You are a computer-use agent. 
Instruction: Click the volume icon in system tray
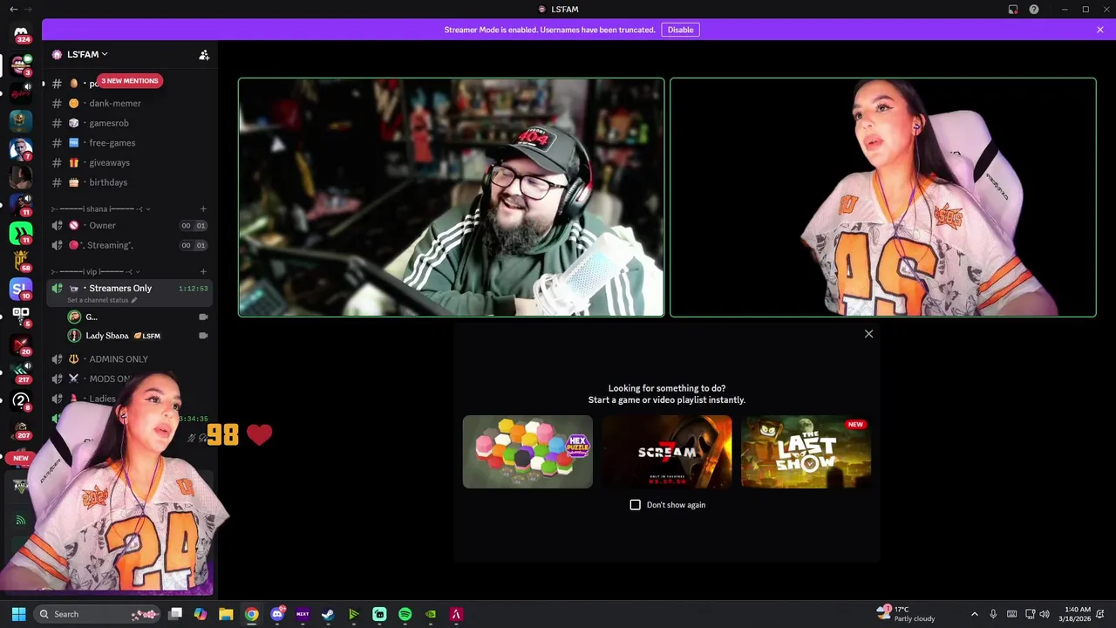tap(1045, 614)
